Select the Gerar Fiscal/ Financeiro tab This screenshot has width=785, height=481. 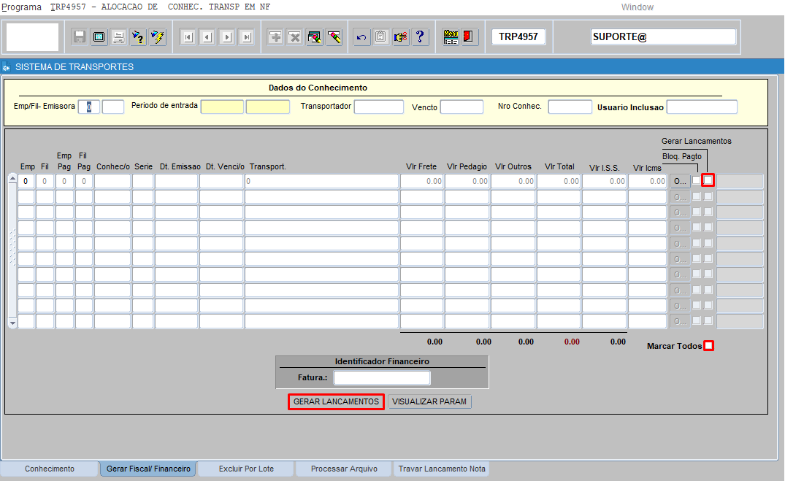148,469
